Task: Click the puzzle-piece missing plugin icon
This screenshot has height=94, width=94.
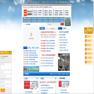Action: (x=31, y=34)
